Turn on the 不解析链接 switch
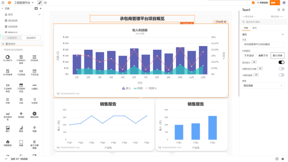 281,75
